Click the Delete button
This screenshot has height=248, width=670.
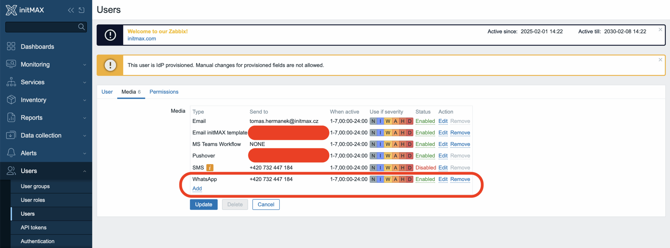coord(235,205)
